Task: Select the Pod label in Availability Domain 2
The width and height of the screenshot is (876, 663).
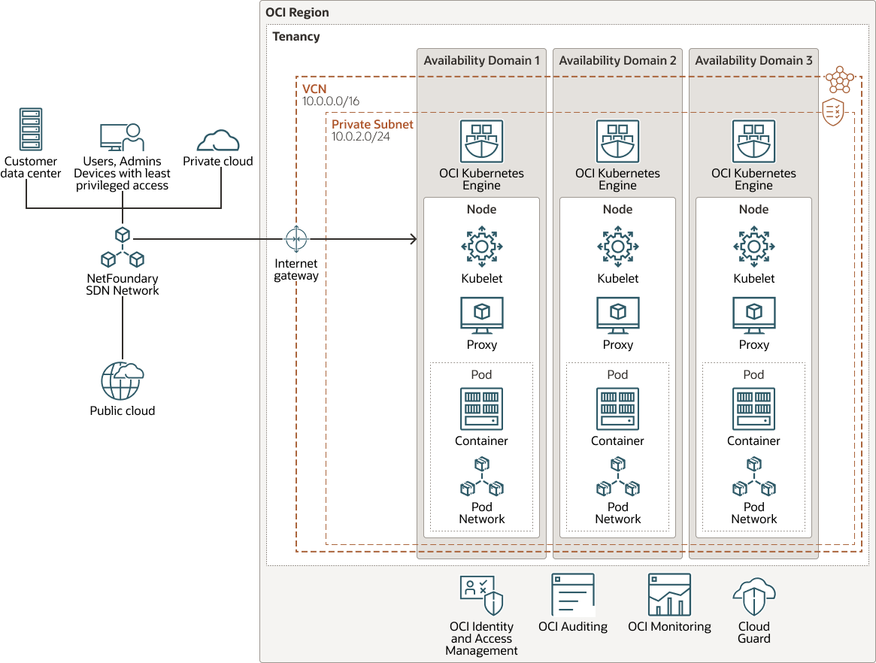Action: pyautogui.click(x=617, y=375)
